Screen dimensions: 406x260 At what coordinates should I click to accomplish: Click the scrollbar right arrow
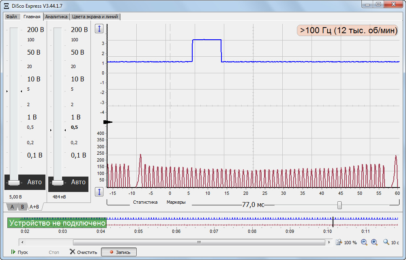coord(329,242)
